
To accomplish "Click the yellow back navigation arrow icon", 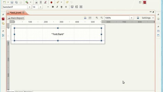I will tap(67, 2).
